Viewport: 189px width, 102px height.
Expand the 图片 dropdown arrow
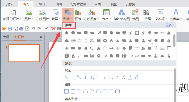[32, 19]
